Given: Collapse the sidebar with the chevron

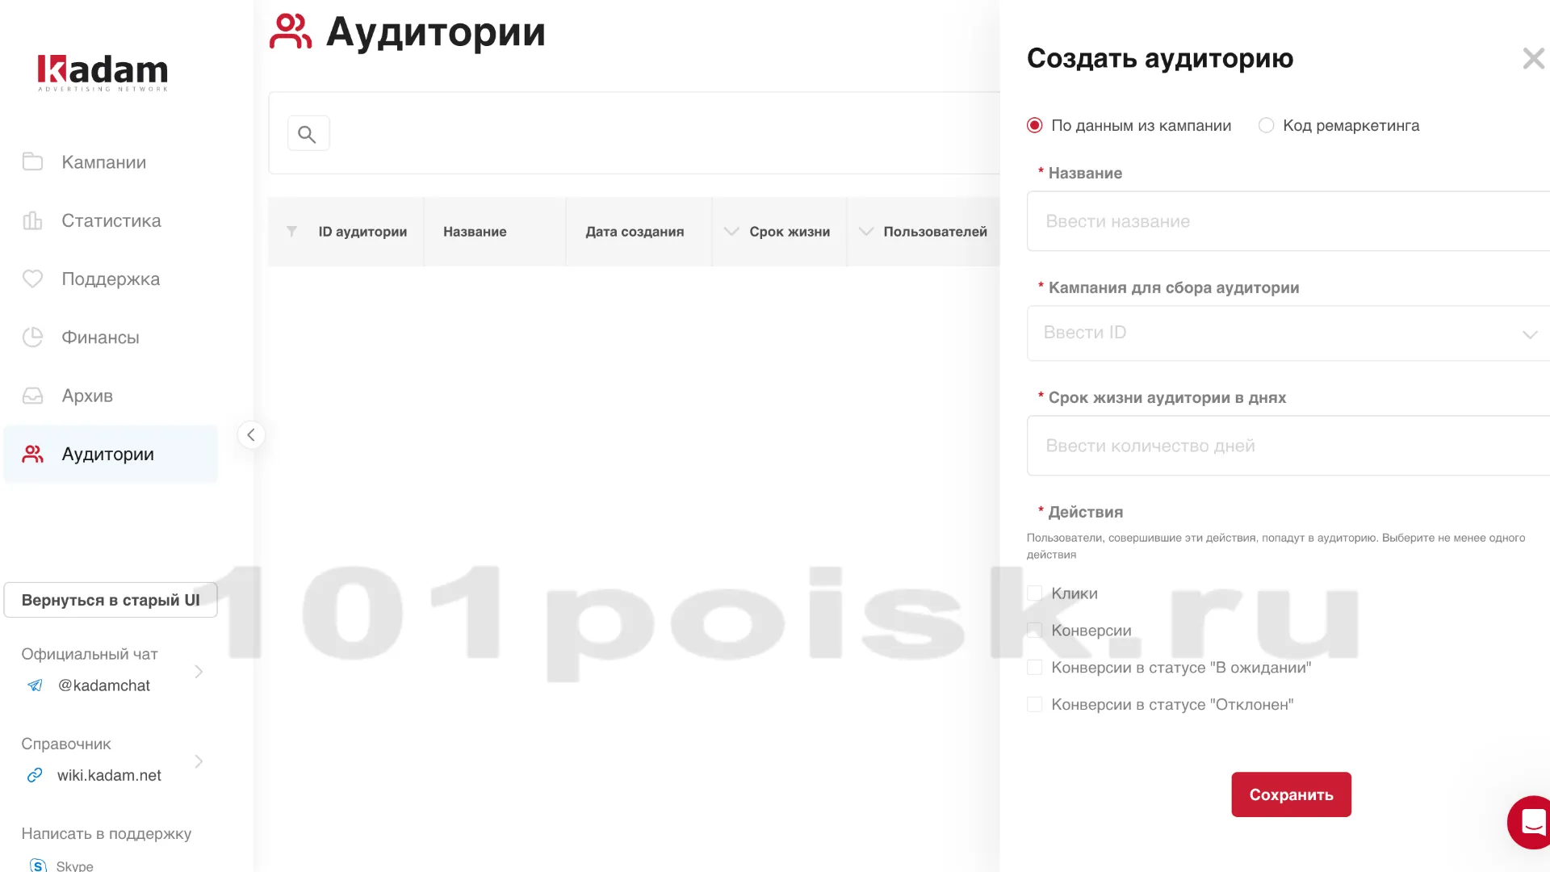Looking at the screenshot, I should tap(251, 434).
